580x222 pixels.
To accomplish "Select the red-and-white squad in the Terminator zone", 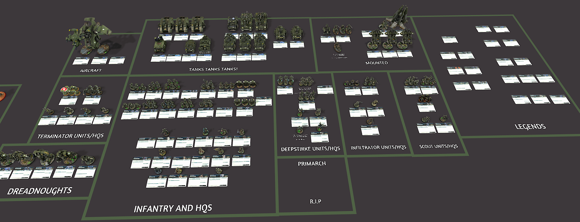I will coord(71,91).
